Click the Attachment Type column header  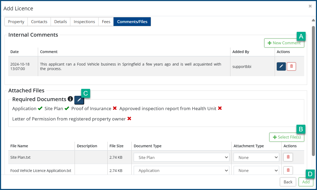[x=249, y=146]
